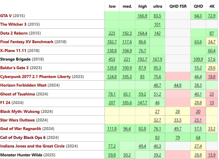Click Ghost of Tsushima low value 78.1
Viewport: 219px width, 159px height.
[112, 94]
